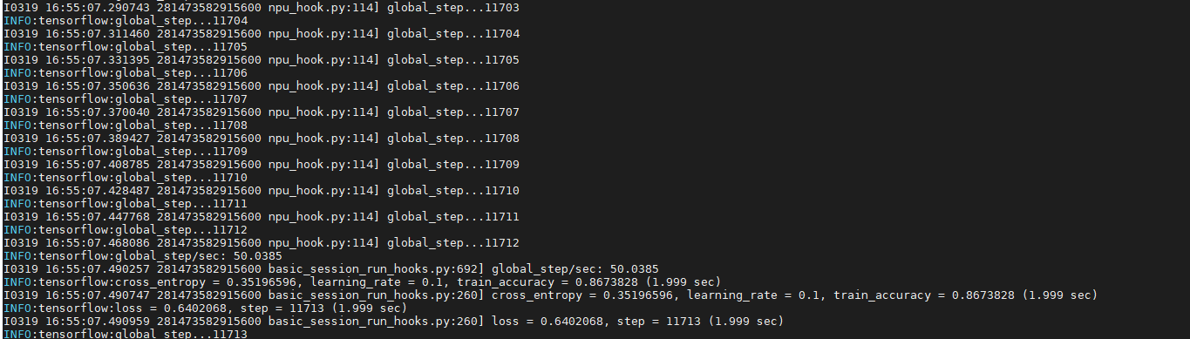Click the INFO:tensorflow:global_step...11713 line

tap(126, 334)
